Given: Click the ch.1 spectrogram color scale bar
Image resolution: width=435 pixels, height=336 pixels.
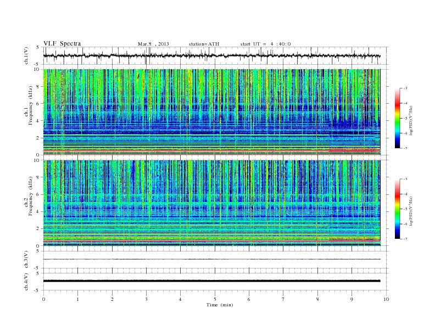Looking at the screenshot, I should tap(397, 119).
